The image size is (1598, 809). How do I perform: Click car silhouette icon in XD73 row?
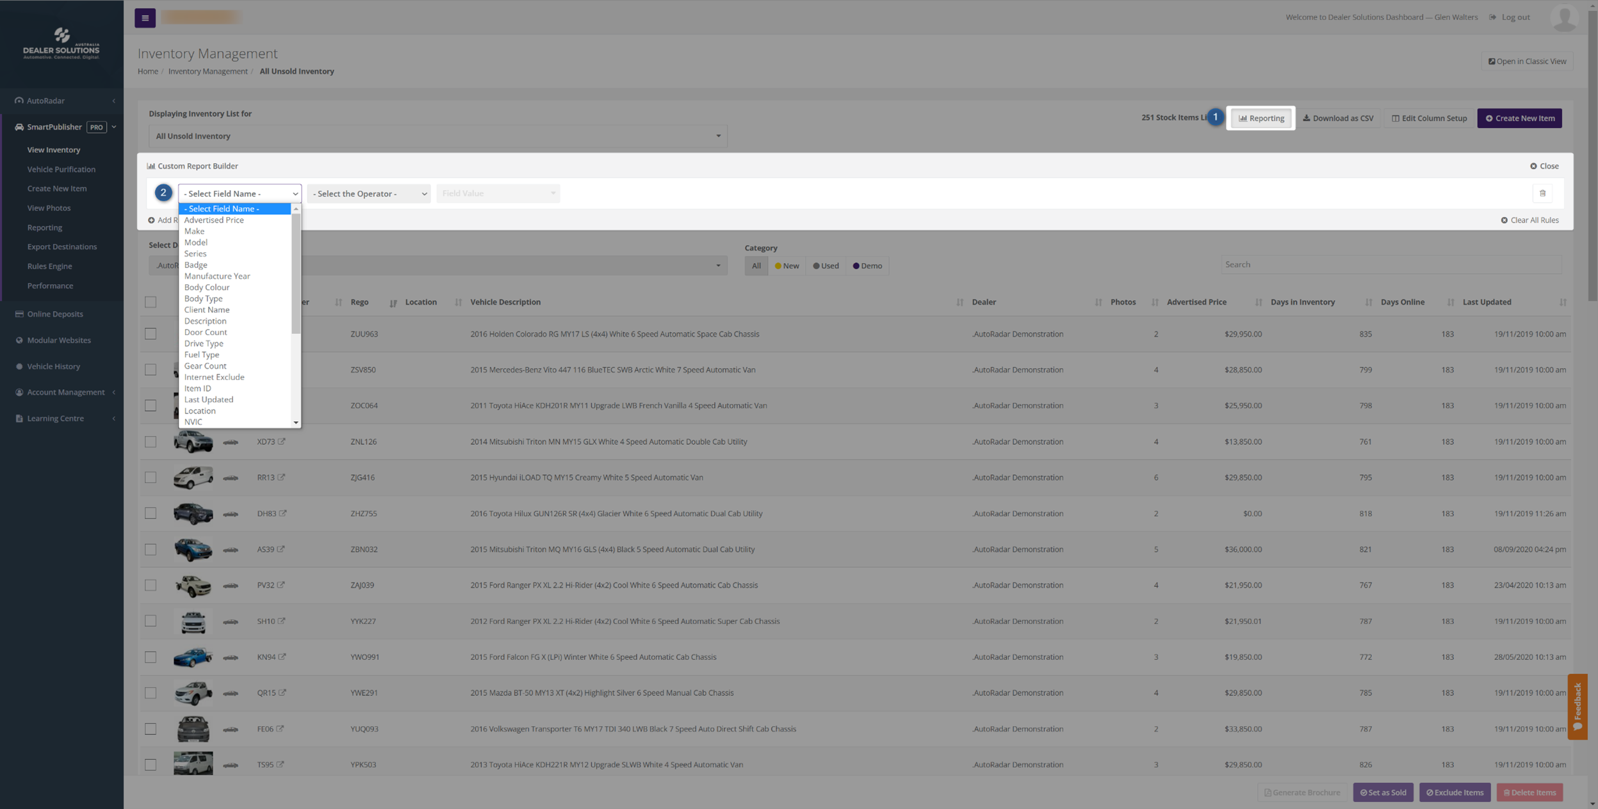tap(231, 442)
